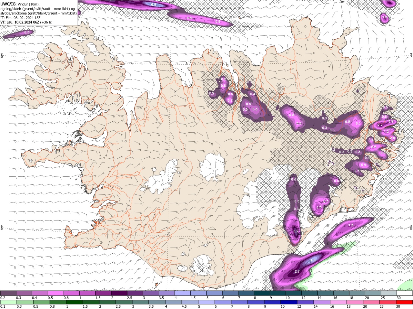413x309 pixels.
Task: Select the light grey upper swatch starting at 25
Action: pyautogui.click(x=388, y=293)
